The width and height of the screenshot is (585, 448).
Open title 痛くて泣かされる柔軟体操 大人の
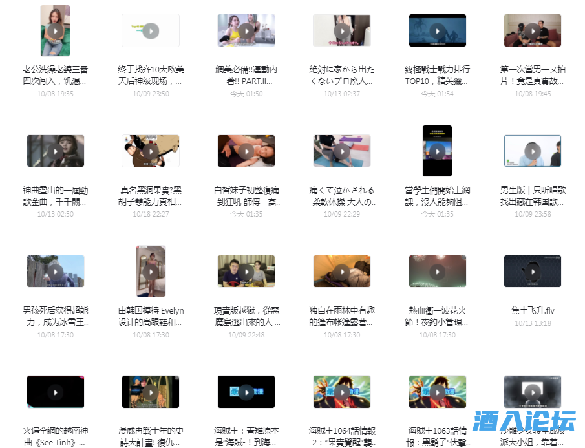342,196
